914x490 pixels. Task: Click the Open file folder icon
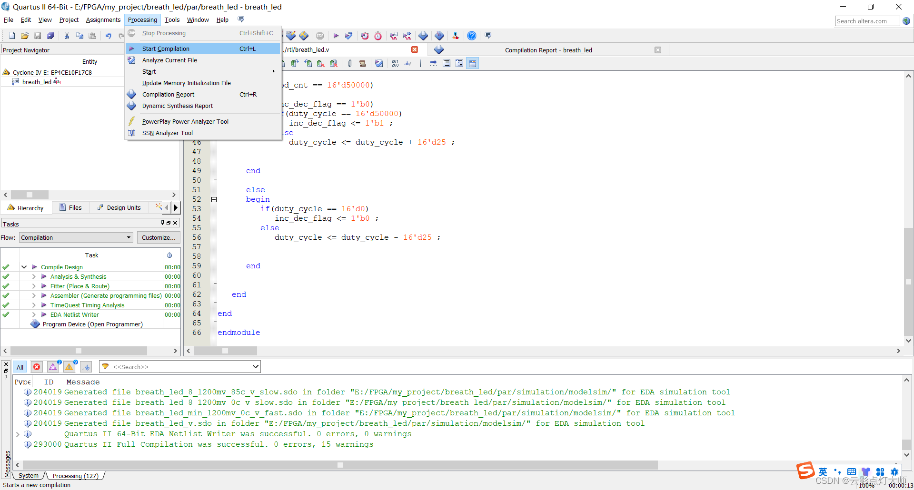25,36
